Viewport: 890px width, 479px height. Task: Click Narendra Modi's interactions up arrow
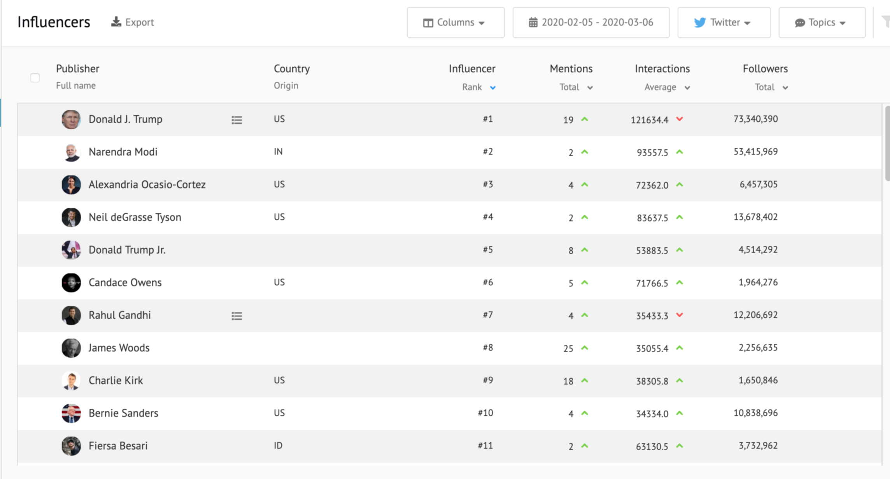point(680,152)
